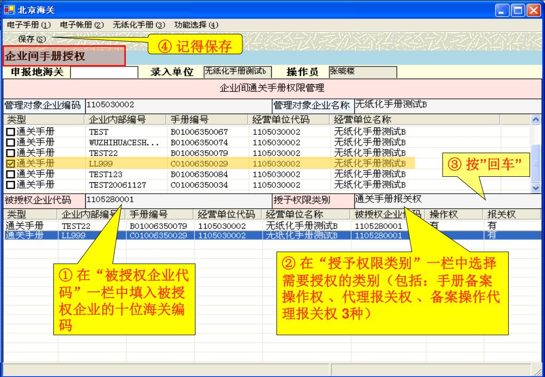Click cell TEST123
Screen dimensions: 545x377
point(105,174)
